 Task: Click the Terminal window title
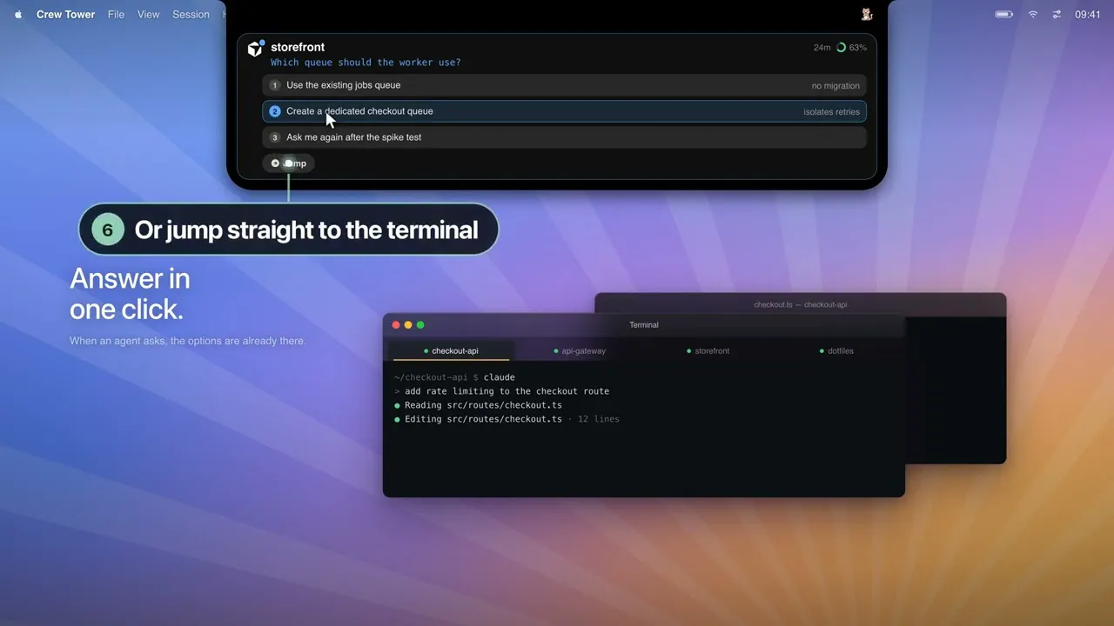tap(644, 325)
